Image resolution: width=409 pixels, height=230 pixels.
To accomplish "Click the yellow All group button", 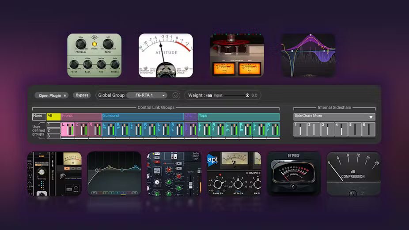I will (x=53, y=117).
